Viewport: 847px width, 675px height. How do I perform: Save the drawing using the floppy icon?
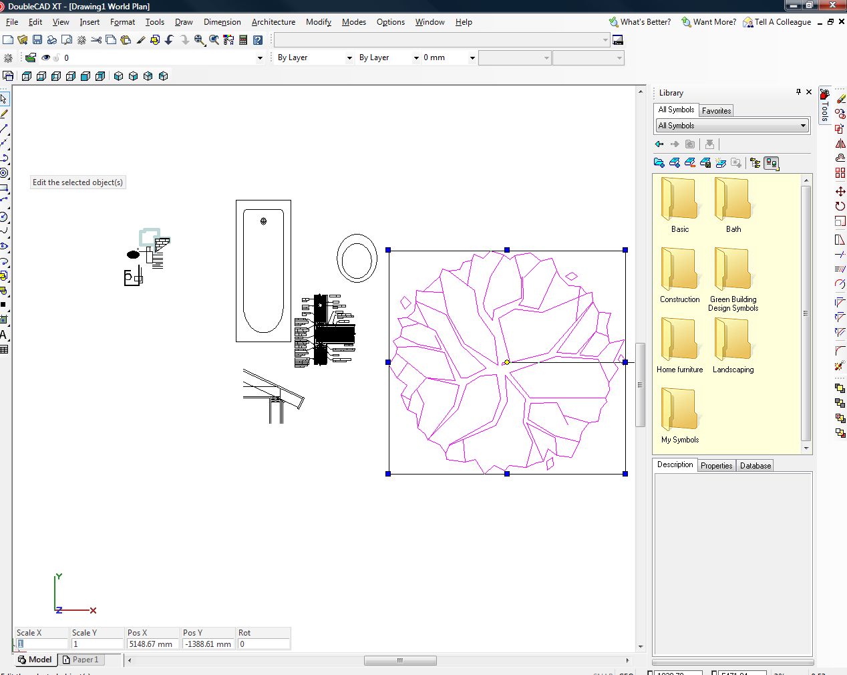[37, 40]
